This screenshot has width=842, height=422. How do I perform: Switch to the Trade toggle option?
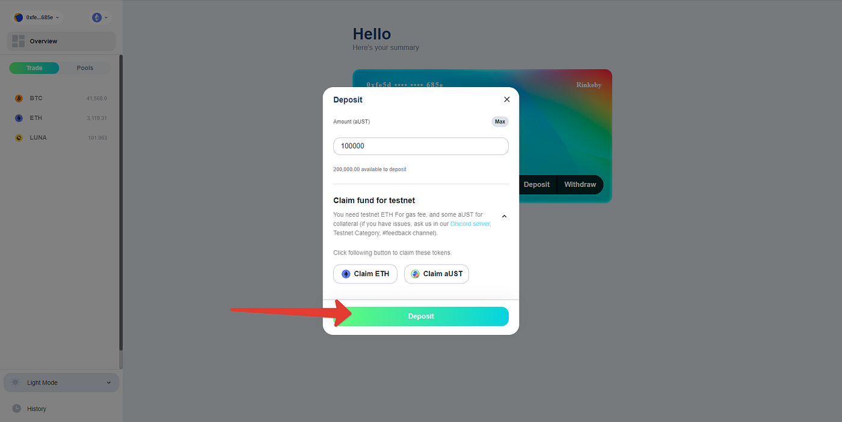point(34,68)
